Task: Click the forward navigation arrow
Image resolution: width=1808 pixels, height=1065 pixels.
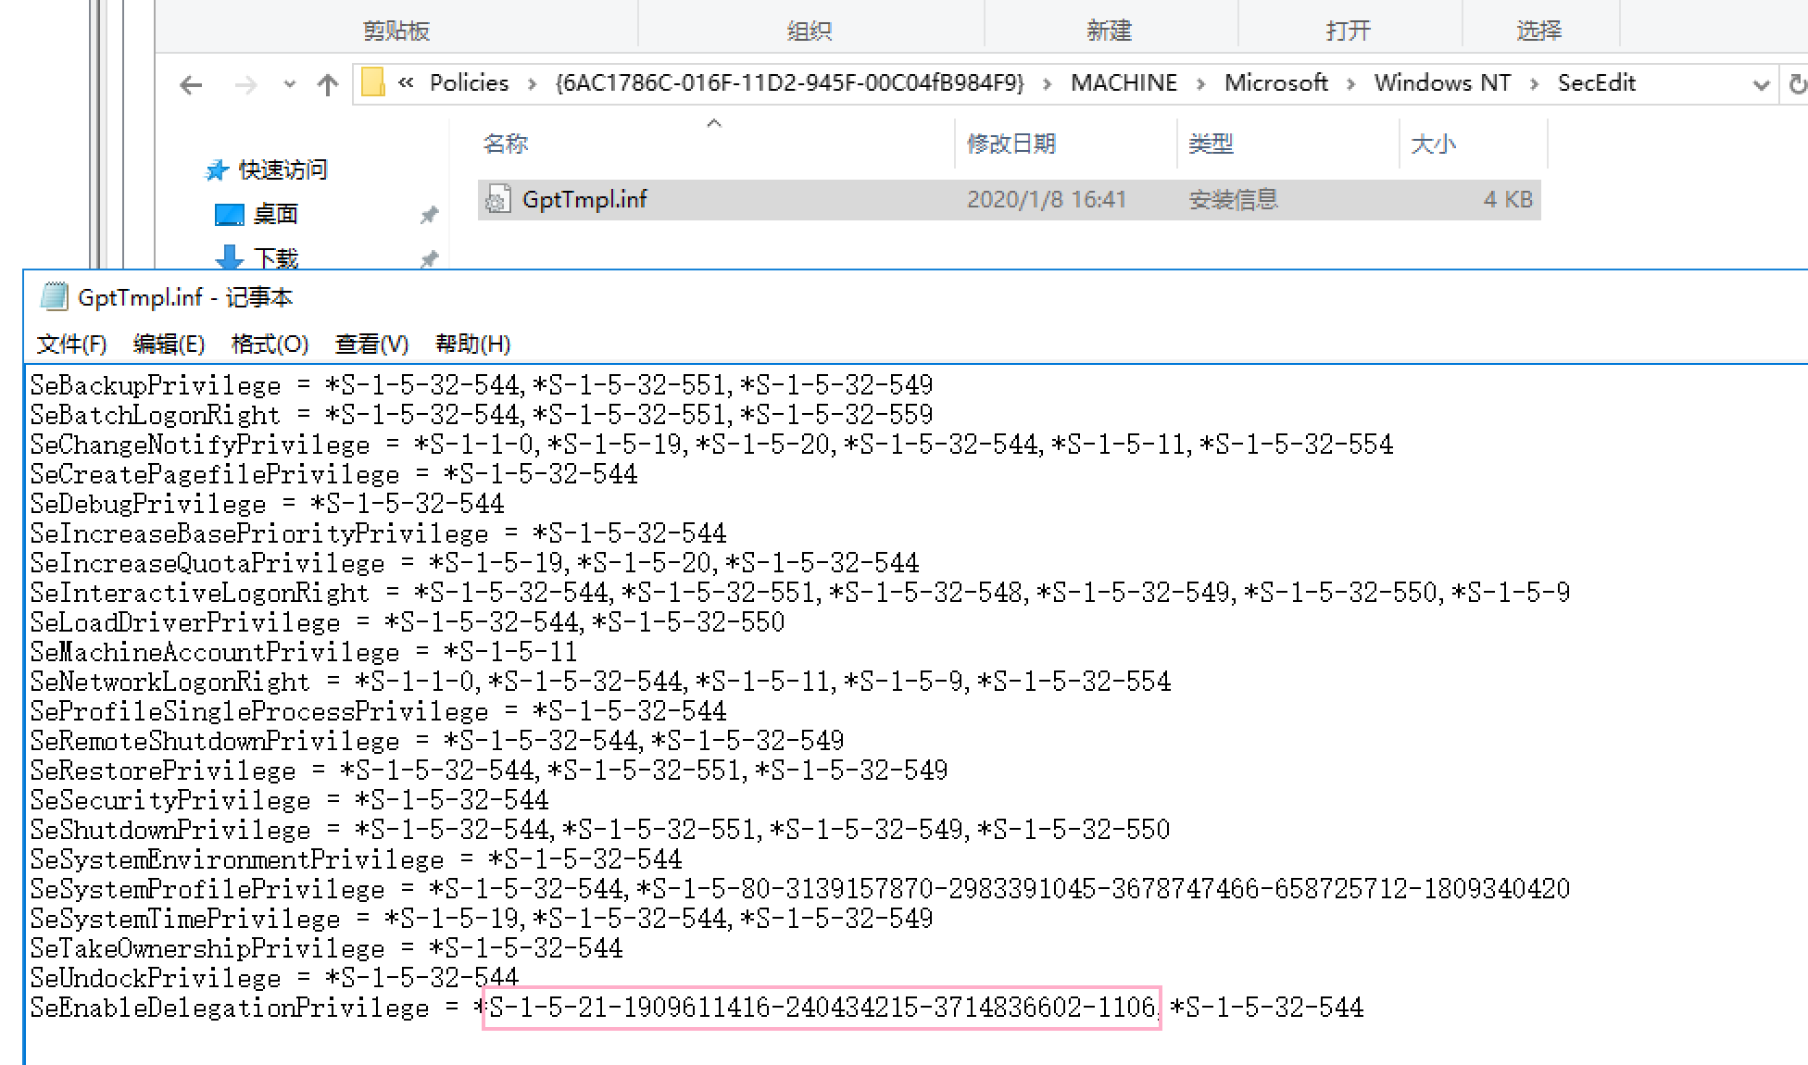Action: [245, 85]
